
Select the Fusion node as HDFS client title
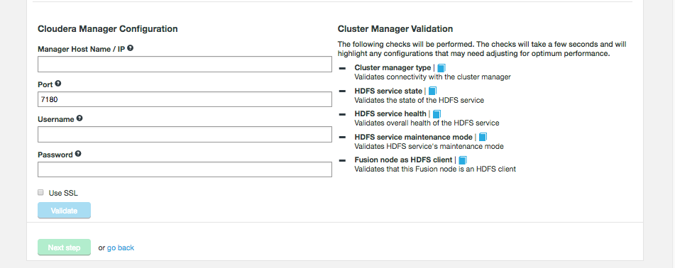[x=403, y=160]
